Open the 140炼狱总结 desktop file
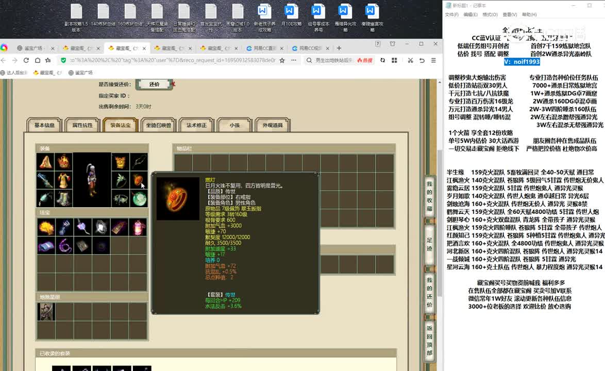The image size is (605, 371). pos(103,15)
